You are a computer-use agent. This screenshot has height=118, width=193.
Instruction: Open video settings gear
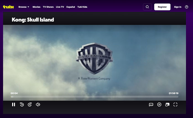coord(159,105)
